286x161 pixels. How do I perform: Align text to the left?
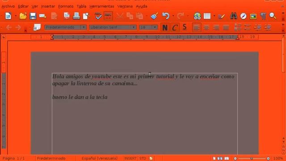[x=197, y=28]
